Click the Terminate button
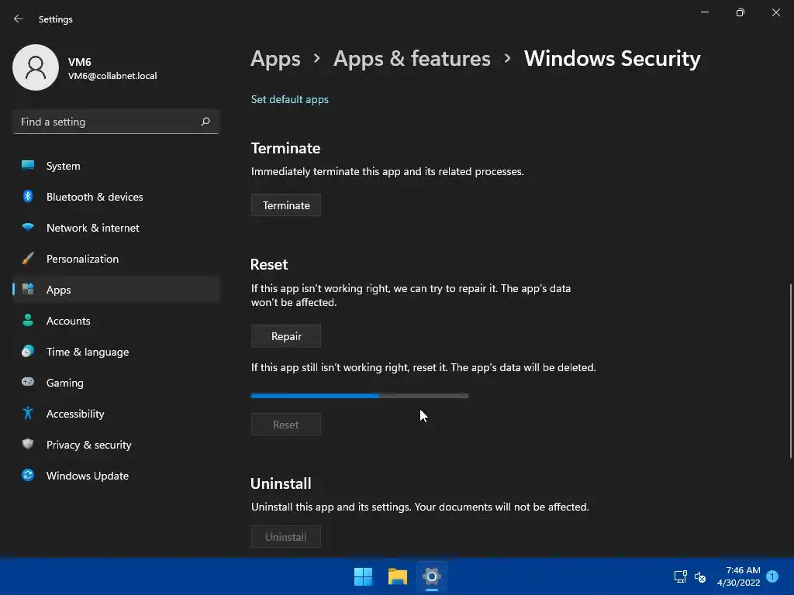The image size is (794, 595). pyautogui.click(x=286, y=205)
